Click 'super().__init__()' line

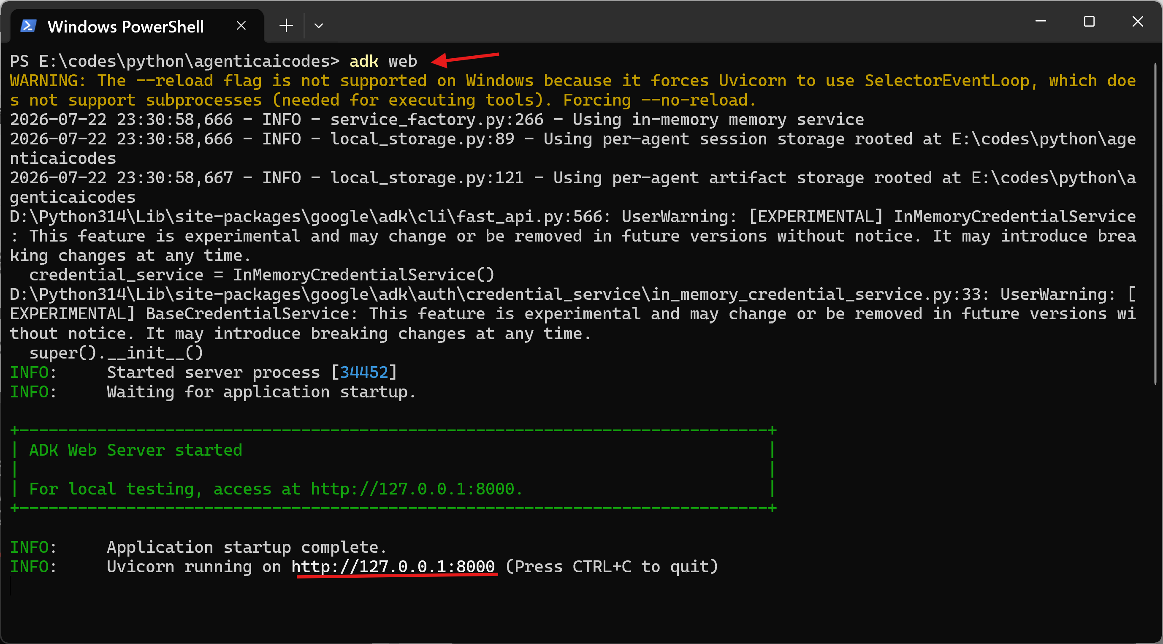click(x=117, y=353)
